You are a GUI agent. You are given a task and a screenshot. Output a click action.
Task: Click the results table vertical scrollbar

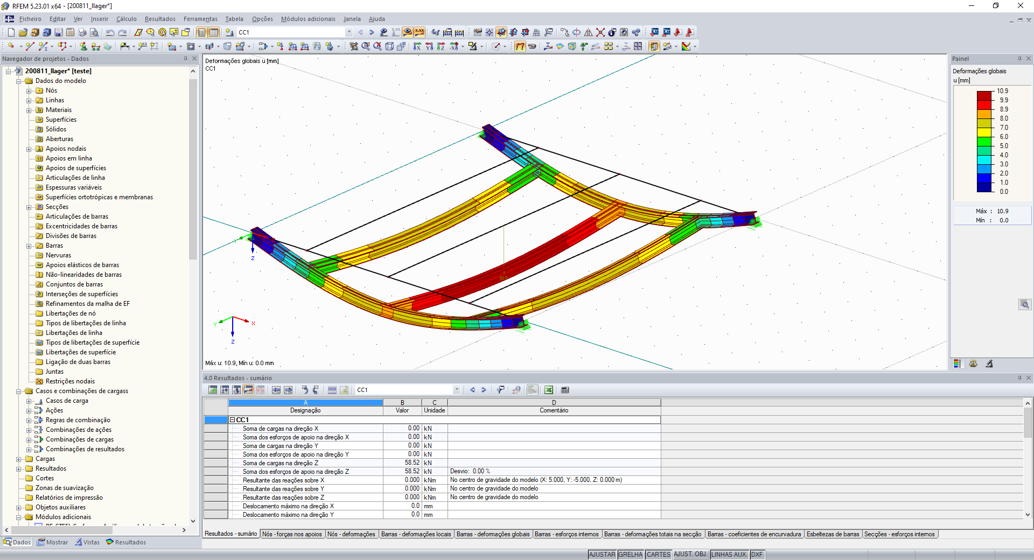pyautogui.click(x=1028, y=423)
